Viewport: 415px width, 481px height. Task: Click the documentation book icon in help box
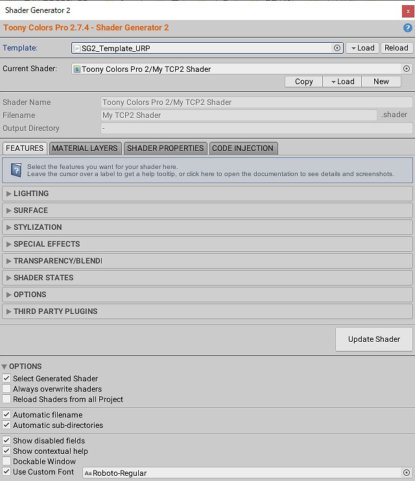point(16,170)
